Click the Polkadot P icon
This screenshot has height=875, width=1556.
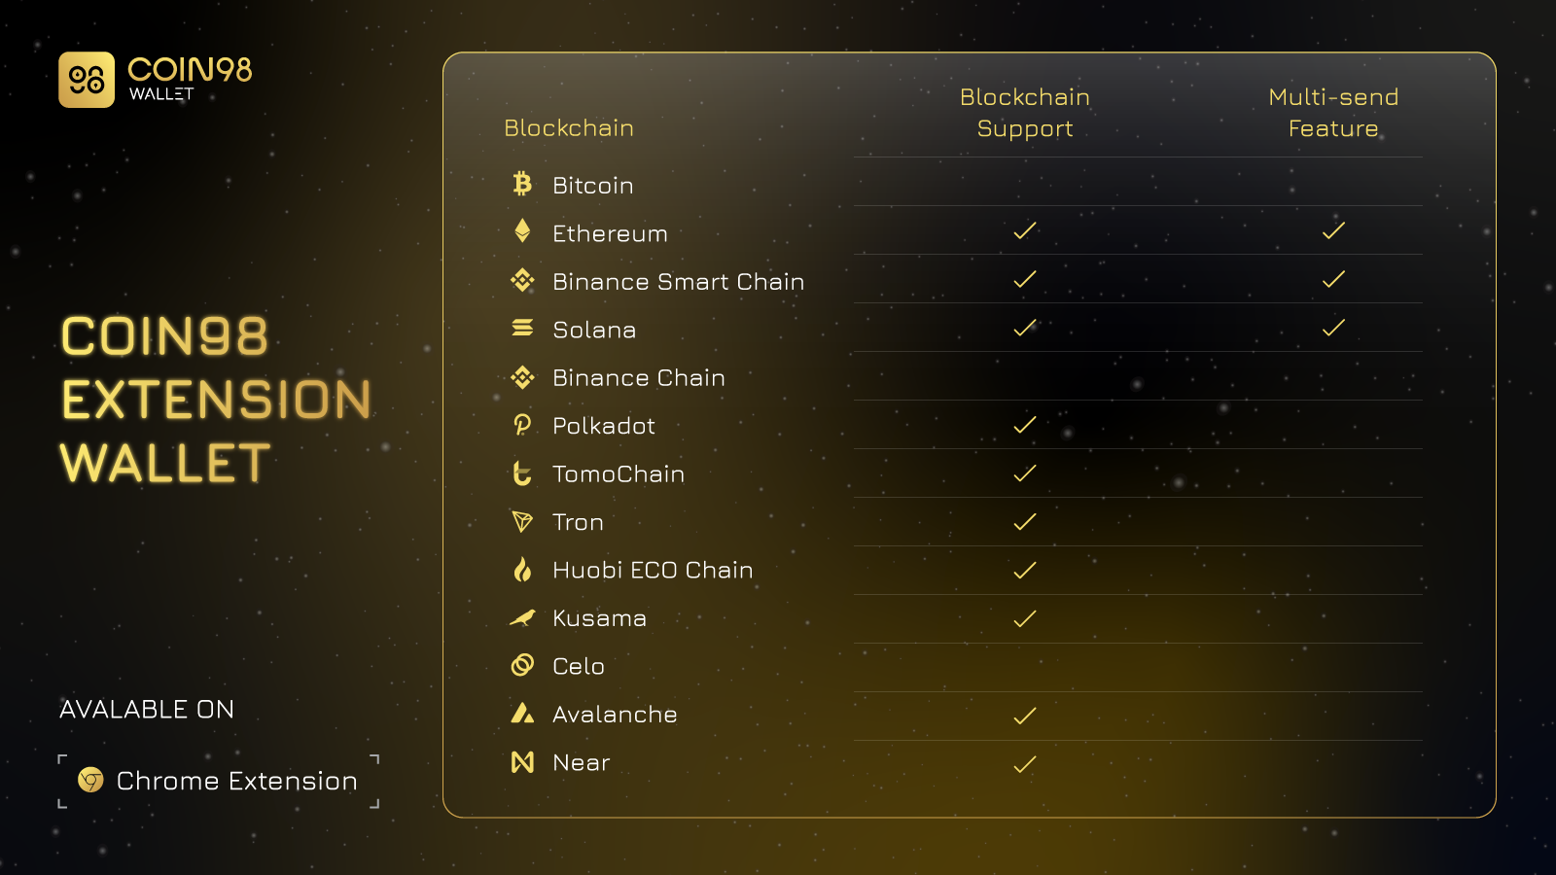[522, 425]
